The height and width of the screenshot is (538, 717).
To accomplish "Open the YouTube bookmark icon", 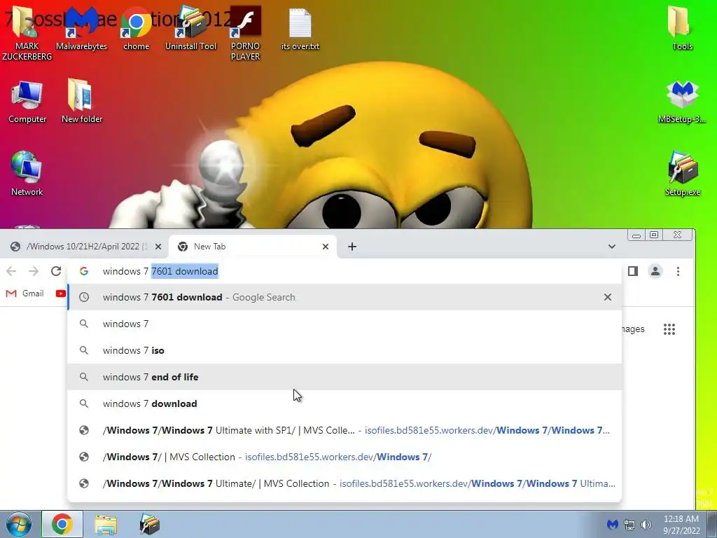I will 61,294.
